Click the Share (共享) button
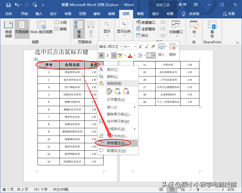This screenshot has width=242, height=193. 229,14
